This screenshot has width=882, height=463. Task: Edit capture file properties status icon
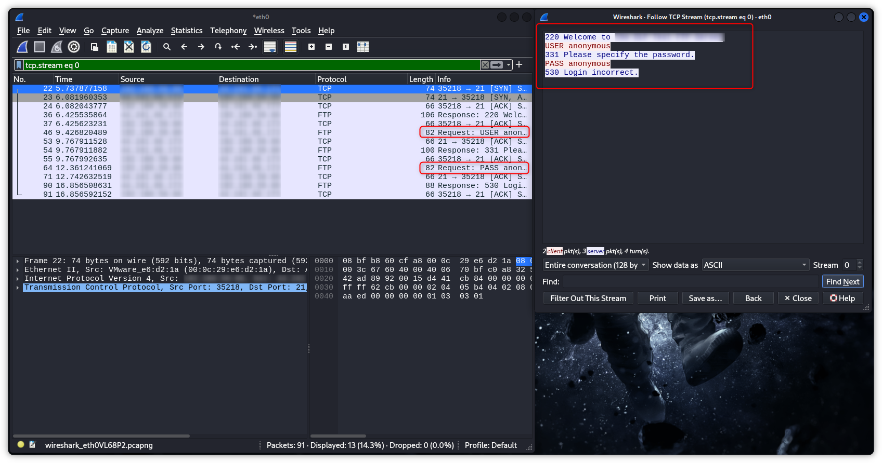(33, 444)
